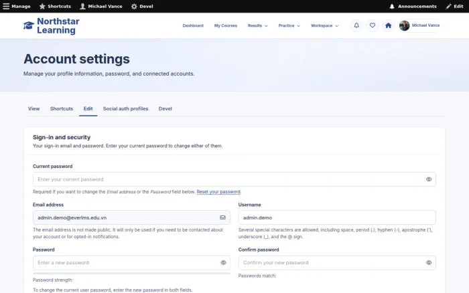Open the Devel gear icon
This screenshot has width=469, height=293.
pyautogui.click(x=134, y=6)
